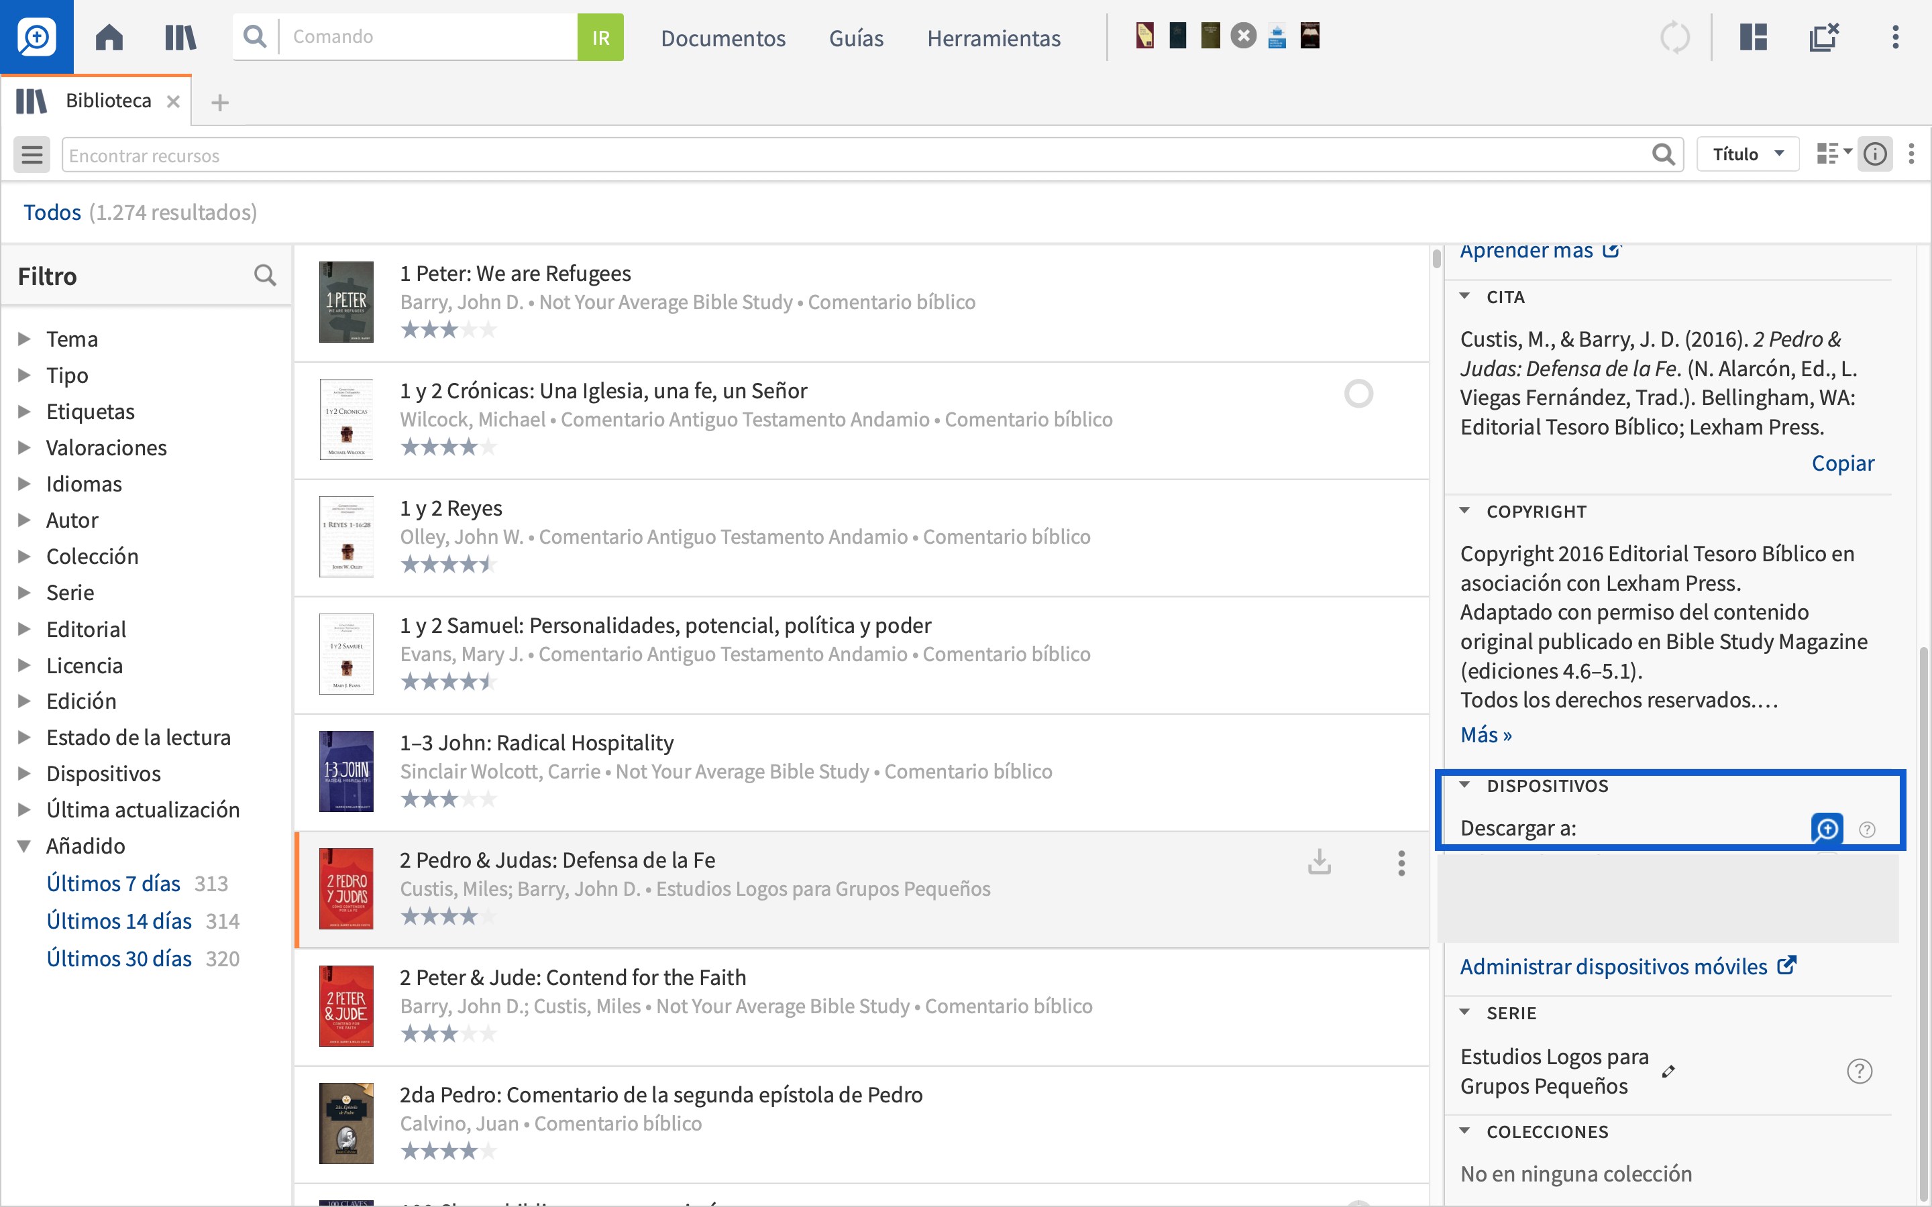
Task: Open the second dark shortcut book icon
Action: coord(1177,36)
